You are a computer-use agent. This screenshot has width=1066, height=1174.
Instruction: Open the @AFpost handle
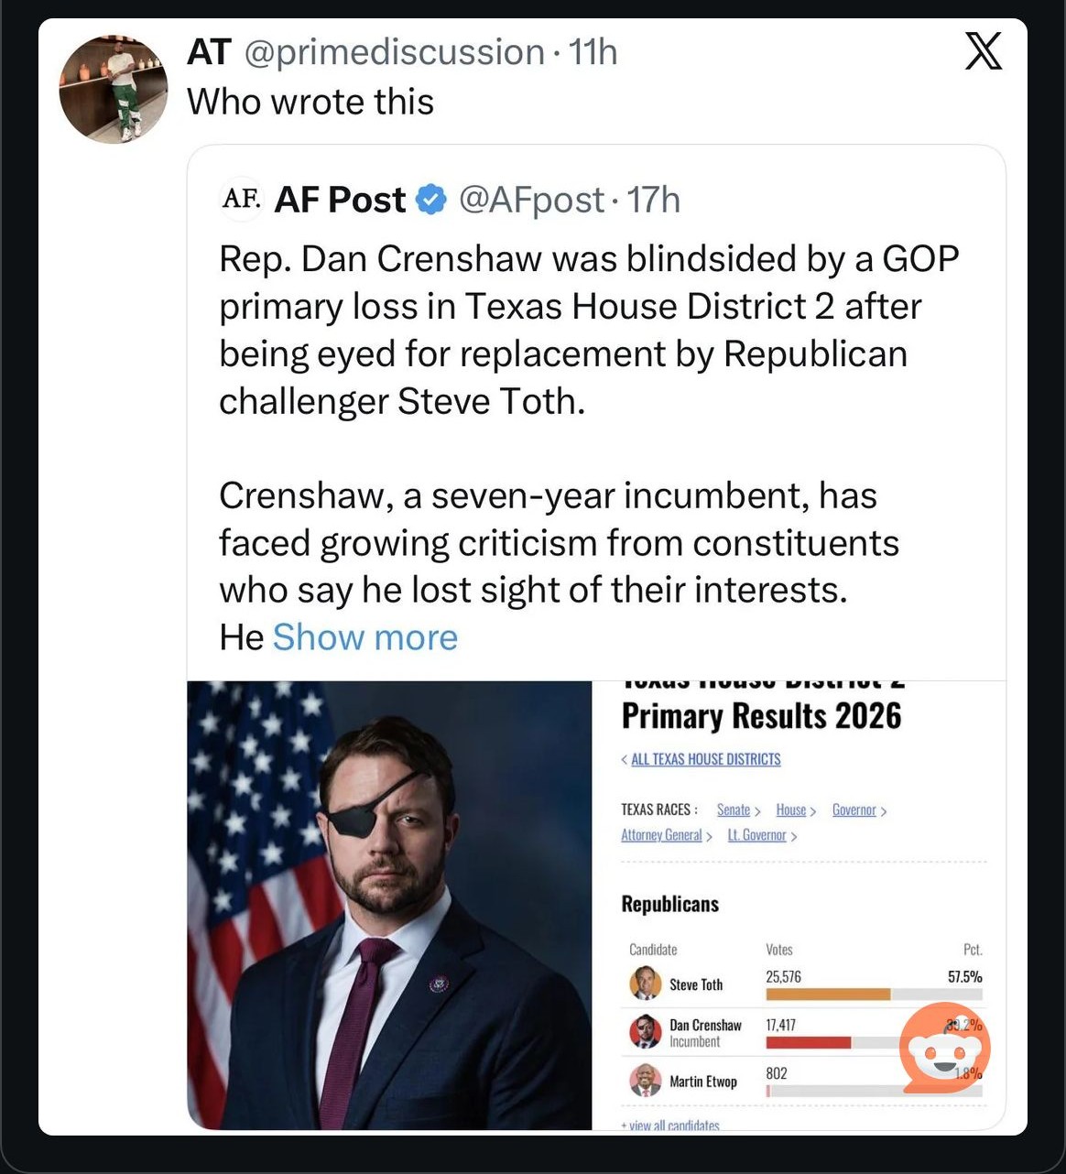[531, 200]
